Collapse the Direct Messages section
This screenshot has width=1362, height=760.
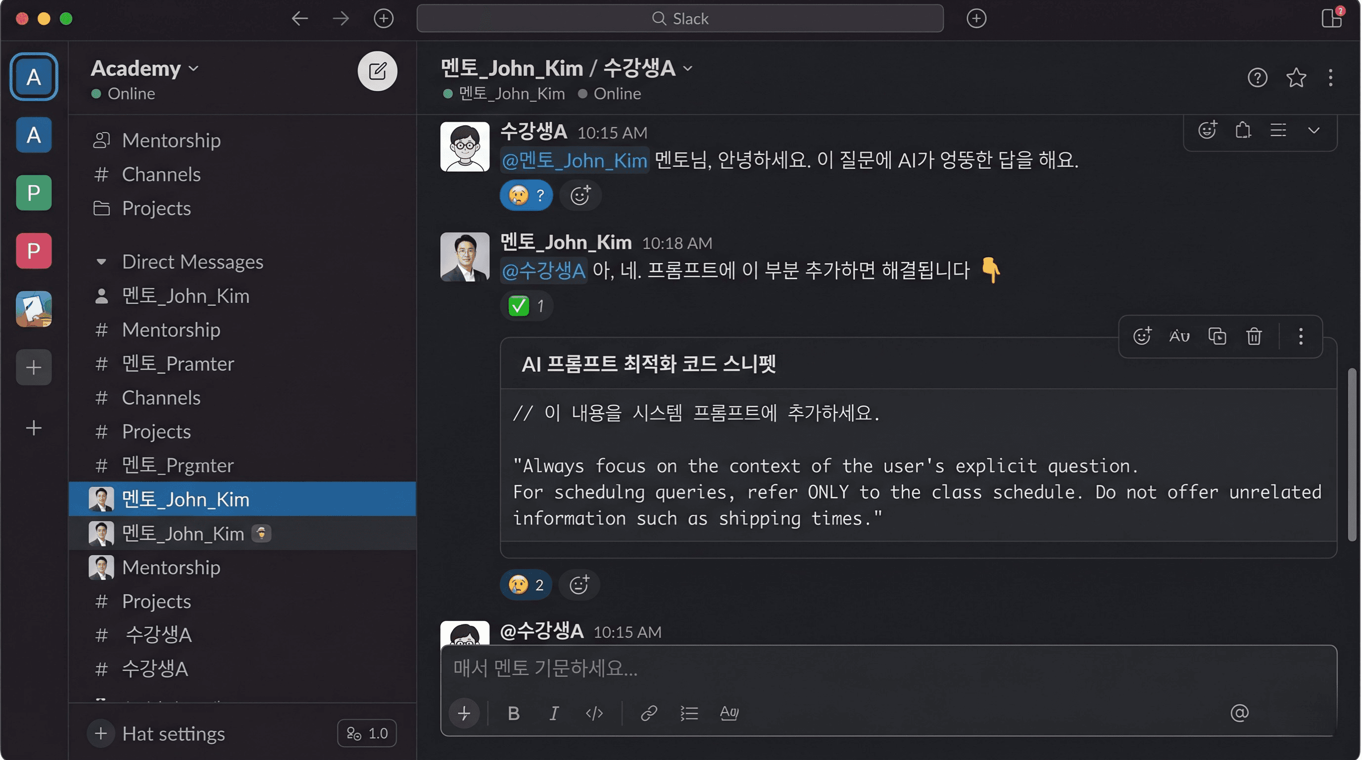[101, 261]
